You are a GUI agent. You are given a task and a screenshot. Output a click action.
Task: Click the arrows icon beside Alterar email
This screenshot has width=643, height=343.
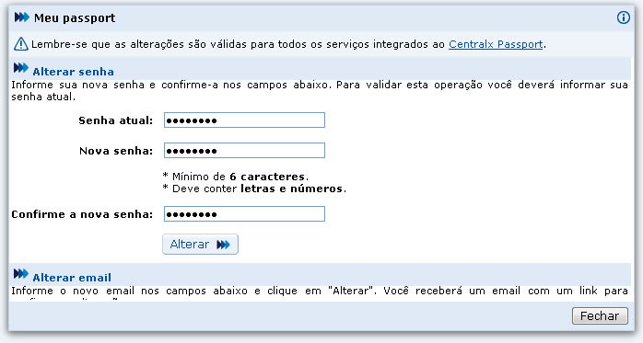(x=21, y=273)
